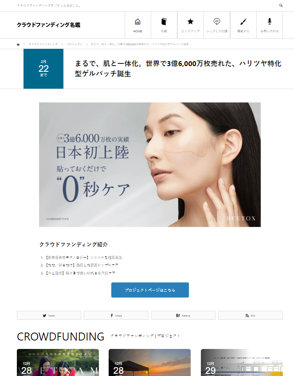Click クラウドファンディング名鑑 site logo
The image size is (294, 376).
(x=48, y=25)
